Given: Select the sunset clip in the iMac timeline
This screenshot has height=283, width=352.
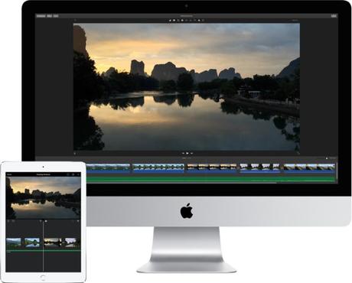Looking at the screenshot, I should (x=211, y=168).
